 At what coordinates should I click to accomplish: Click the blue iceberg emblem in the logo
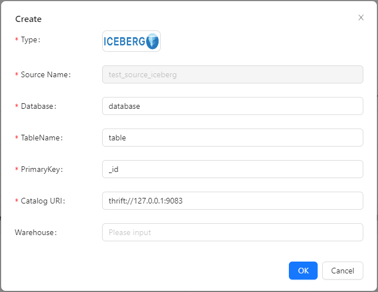click(152, 41)
